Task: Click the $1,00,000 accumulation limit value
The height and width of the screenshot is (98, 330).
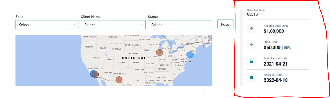Action: pyautogui.click(x=274, y=31)
